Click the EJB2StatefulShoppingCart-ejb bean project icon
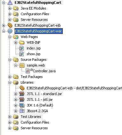Image resolution: width=122 pixels, height=135 pixels. click(x=10, y=25)
